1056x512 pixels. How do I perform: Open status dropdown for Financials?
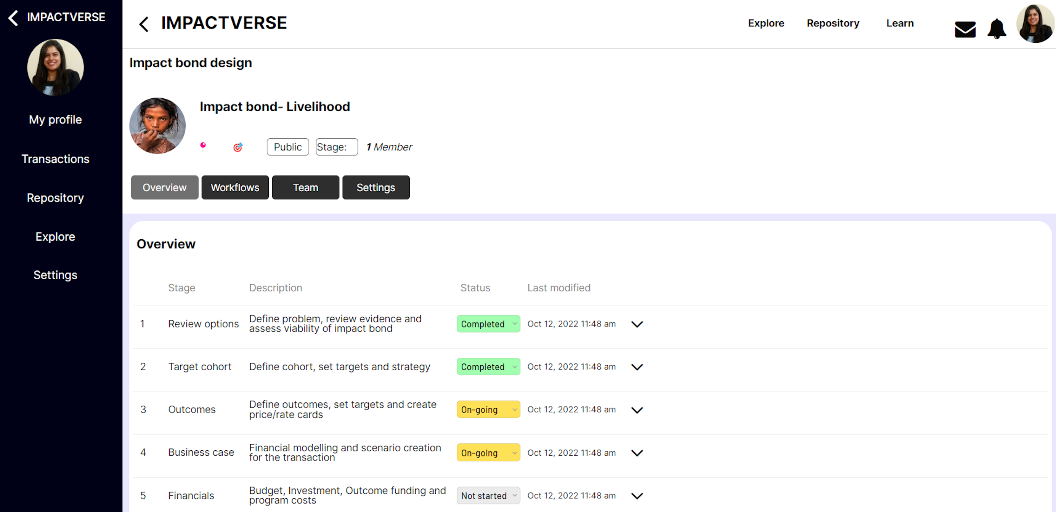[488, 496]
